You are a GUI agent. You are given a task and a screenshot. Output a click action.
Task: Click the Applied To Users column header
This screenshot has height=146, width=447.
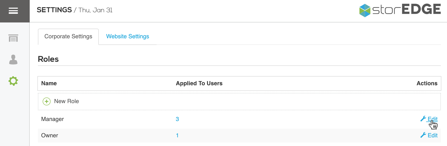[199, 83]
